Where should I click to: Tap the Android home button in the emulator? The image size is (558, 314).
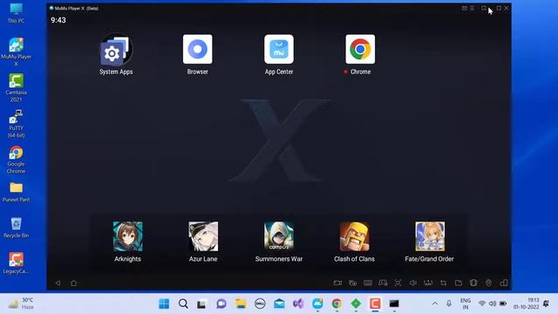point(73,283)
